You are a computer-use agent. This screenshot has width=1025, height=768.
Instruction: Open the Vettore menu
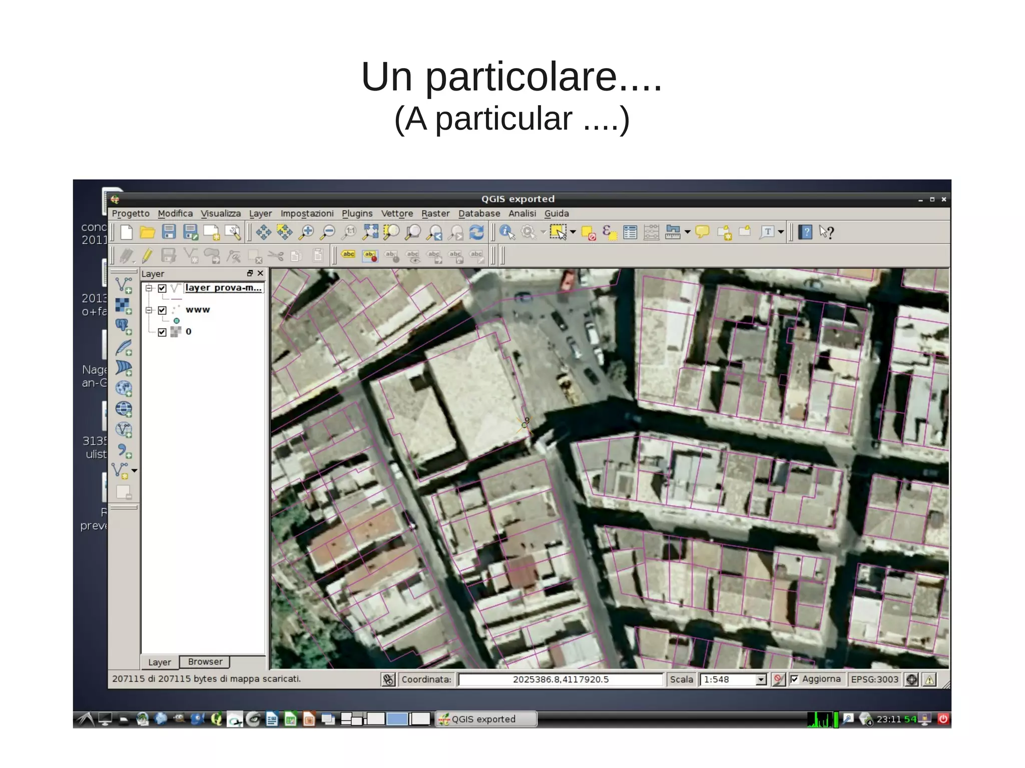click(x=397, y=214)
